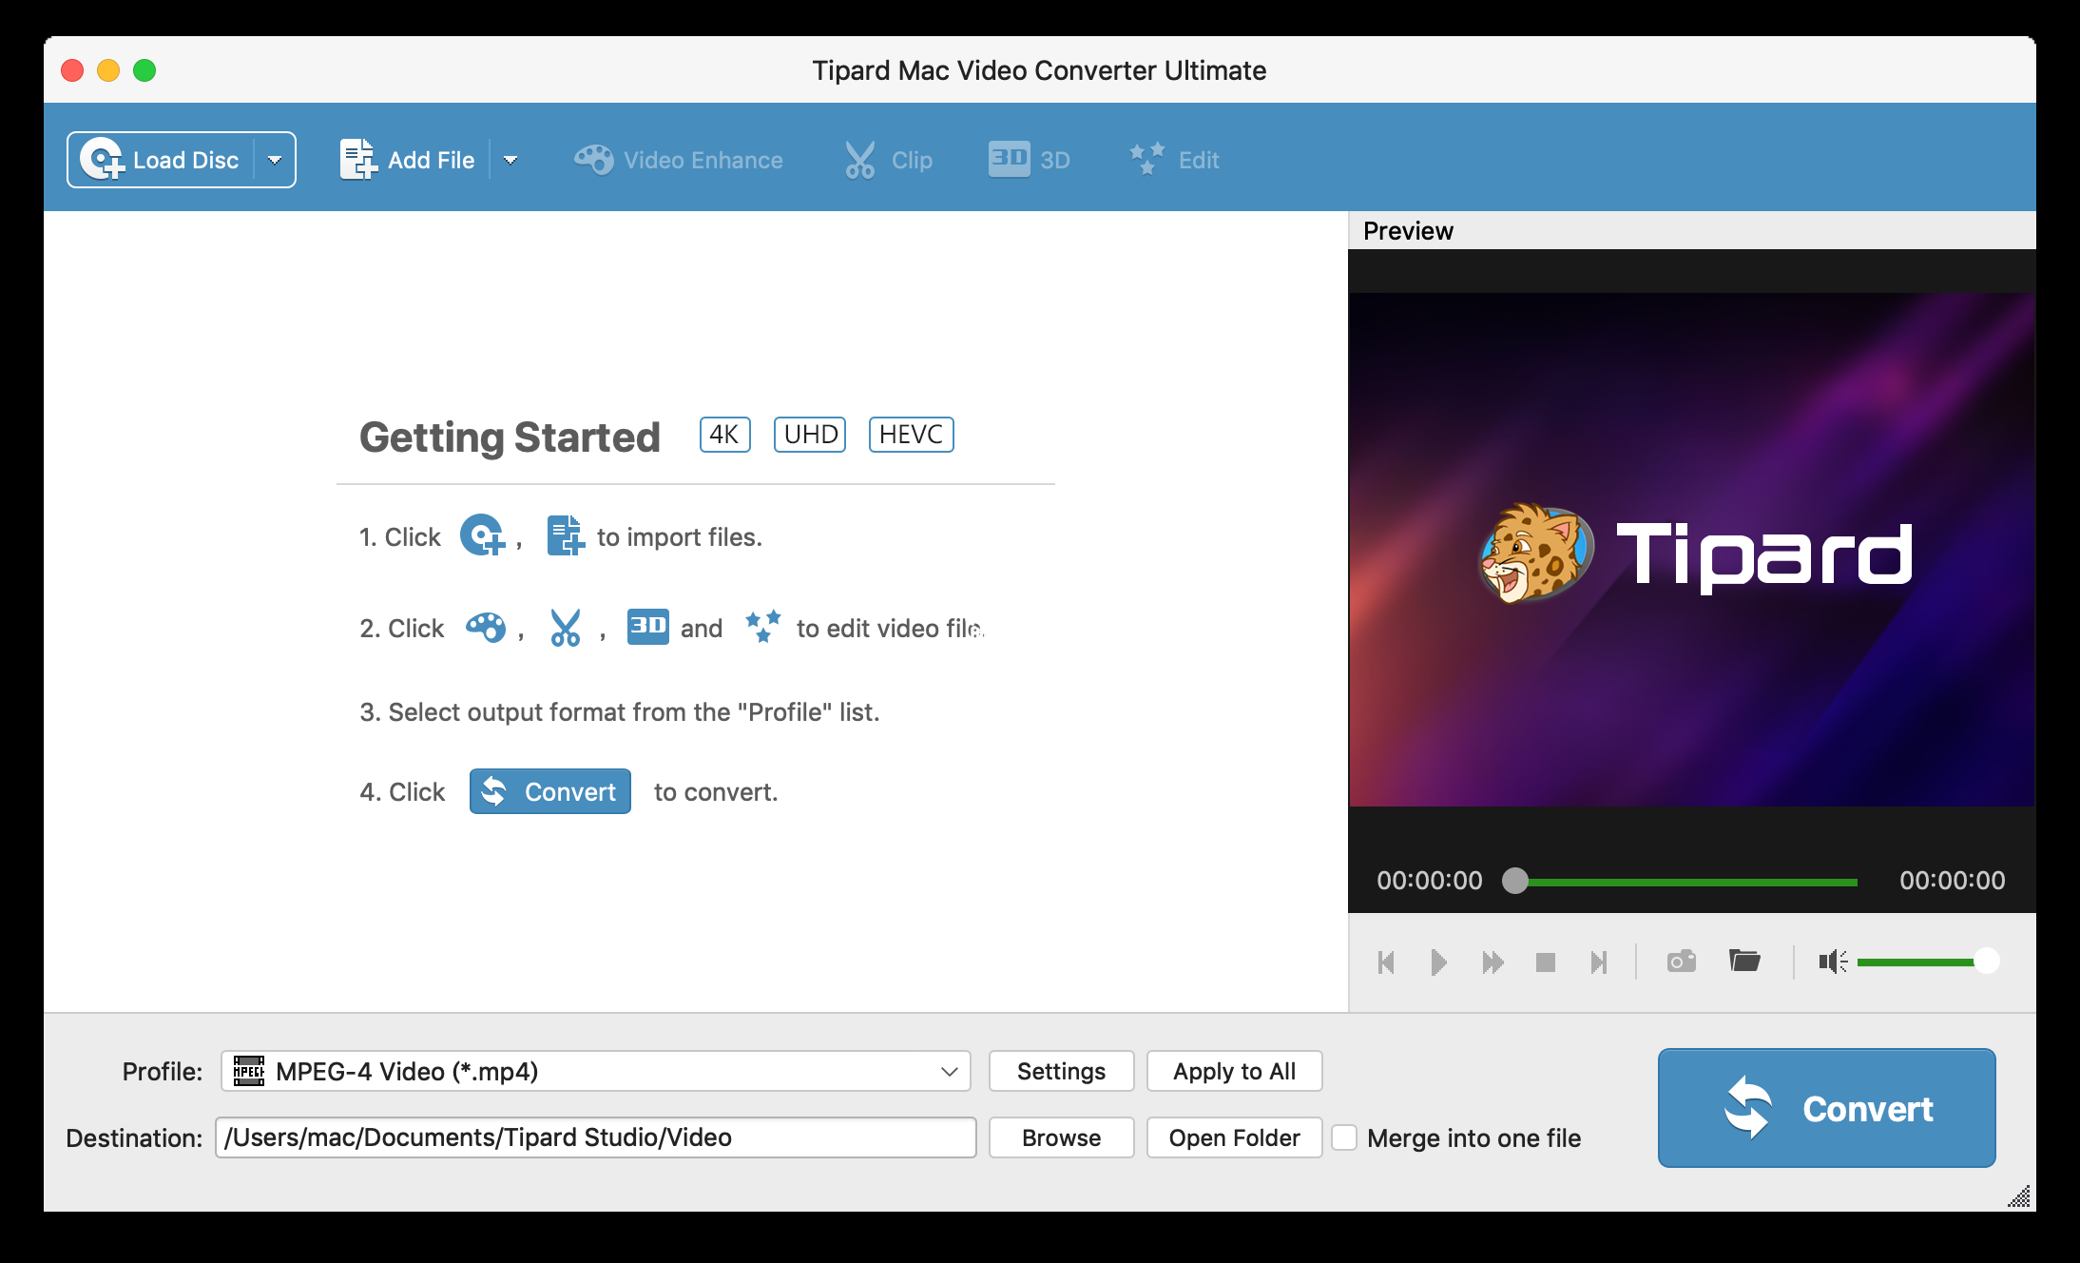Image resolution: width=2080 pixels, height=1263 pixels.
Task: Click the Convert button in step 4
Action: pyautogui.click(x=550, y=791)
